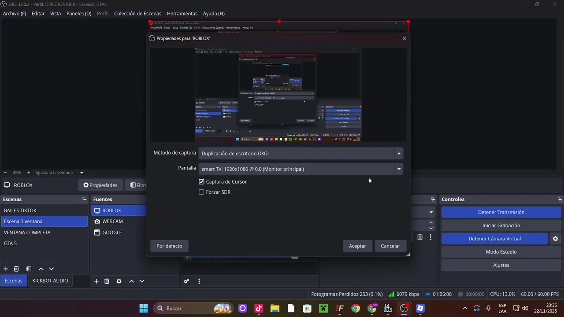Open Microsoft Store from the taskbar

coord(307,308)
